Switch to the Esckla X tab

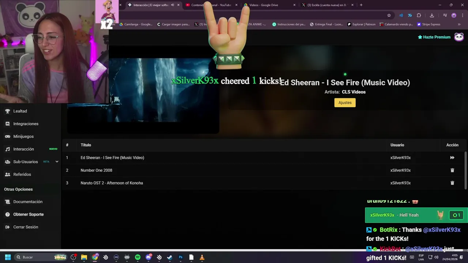(327, 5)
